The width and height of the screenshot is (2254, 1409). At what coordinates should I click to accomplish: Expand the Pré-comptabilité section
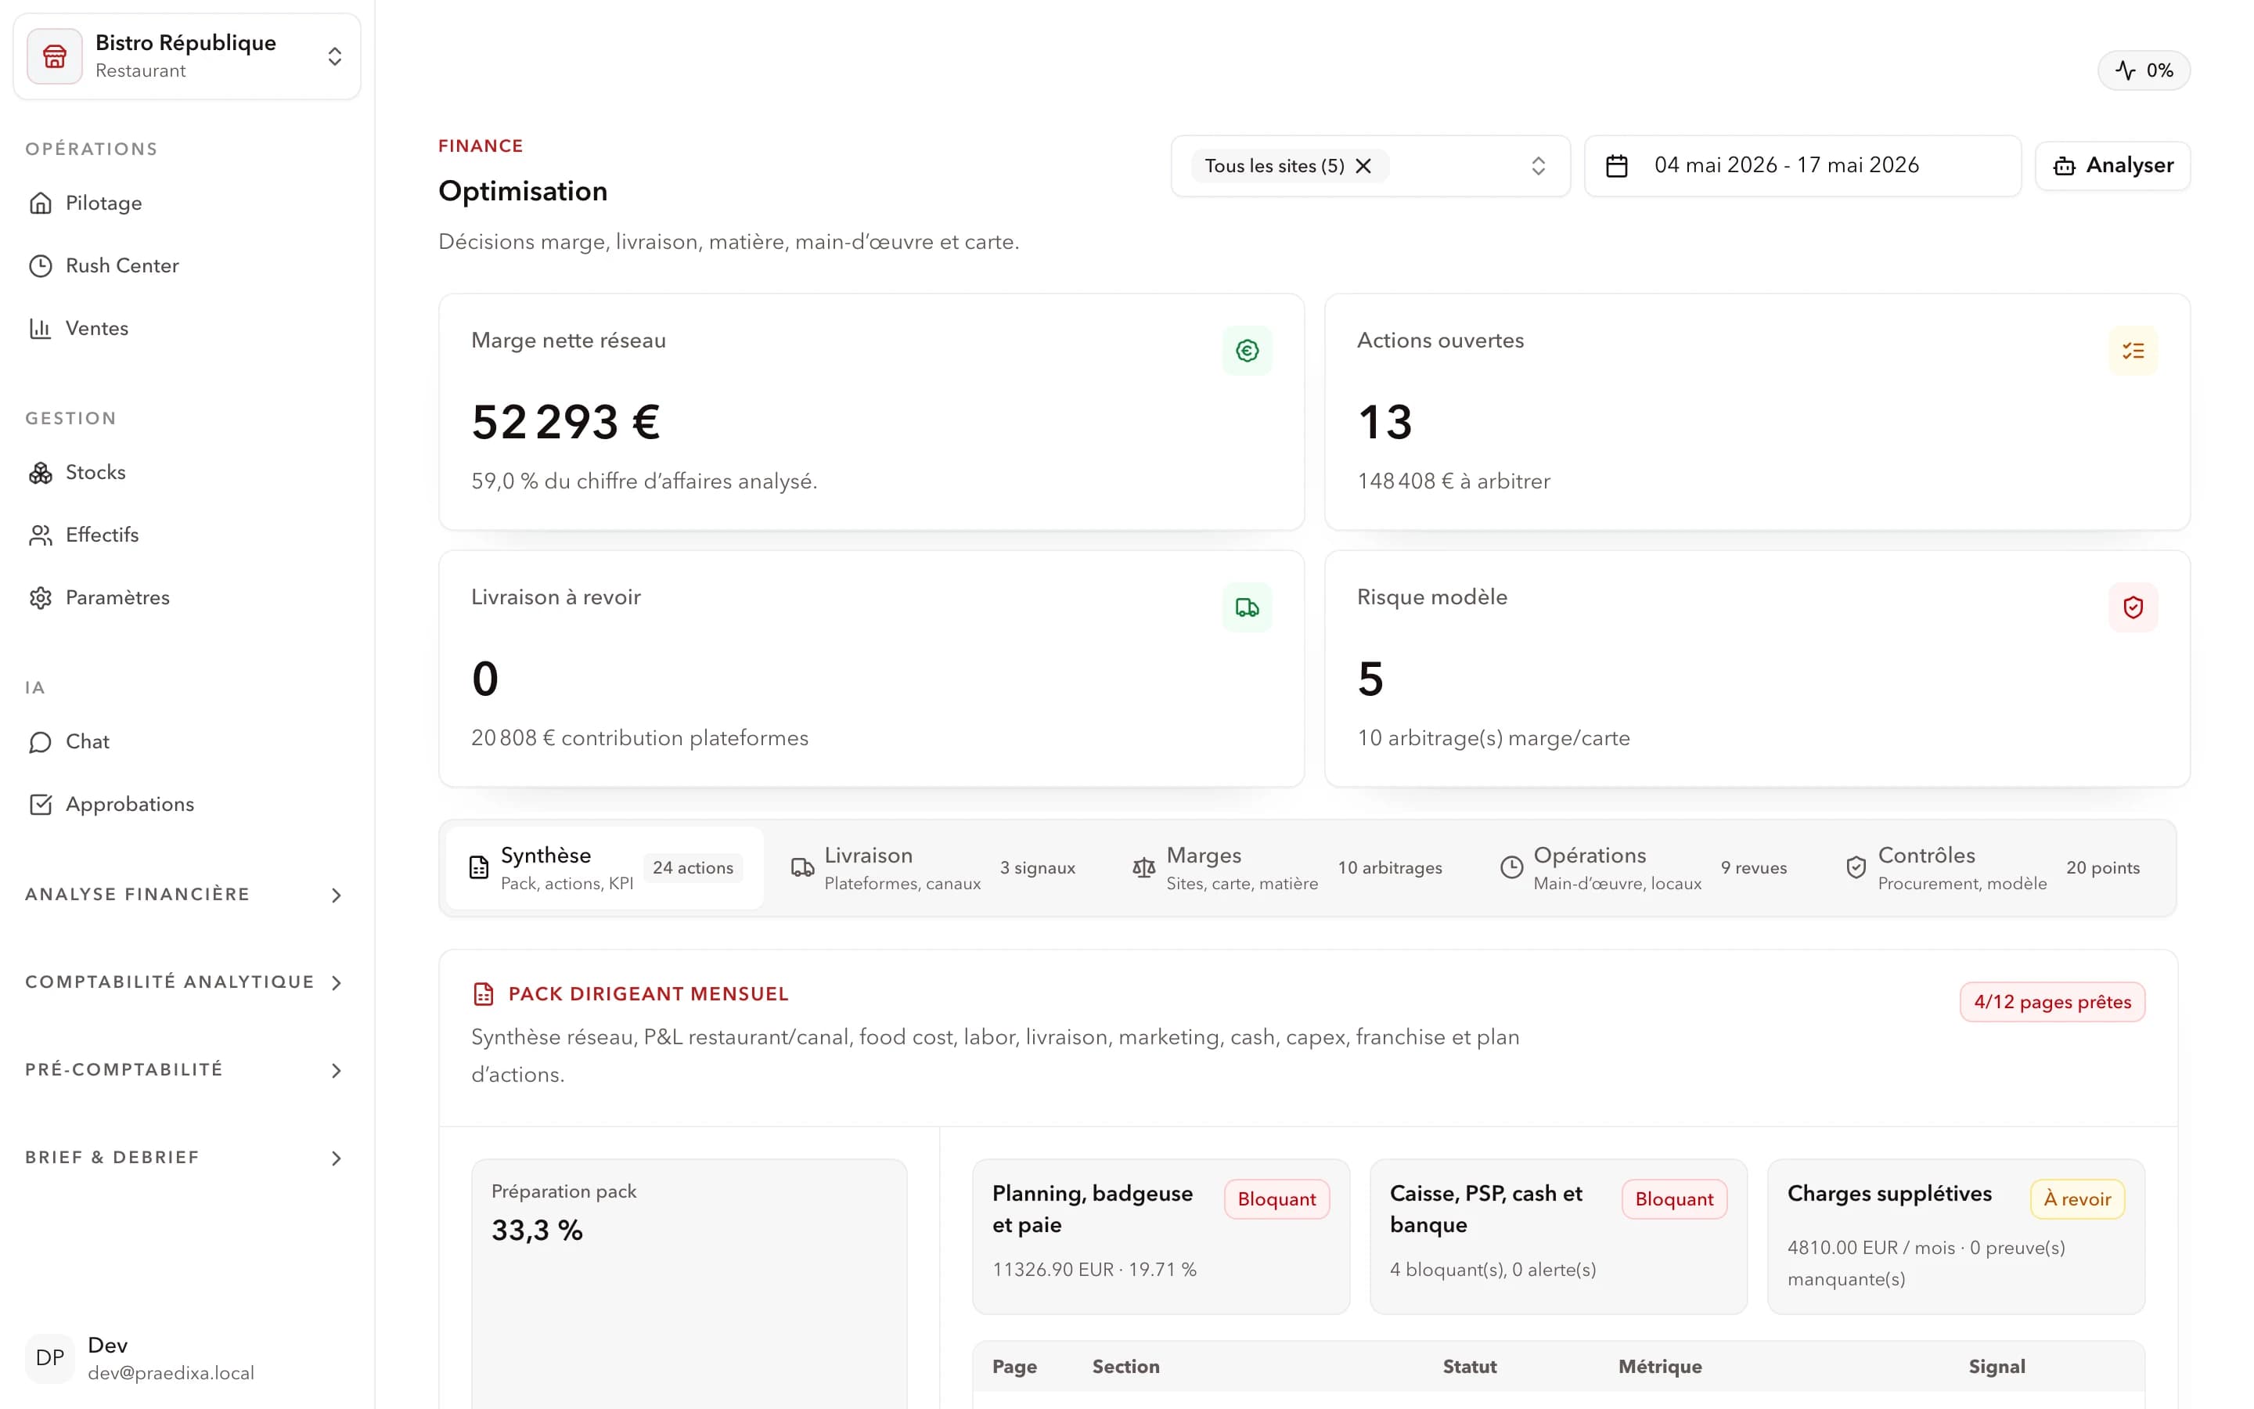point(186,1070)
